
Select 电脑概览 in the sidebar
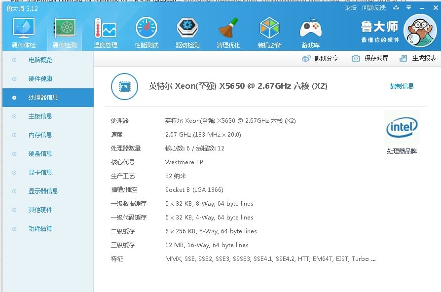(48, 60)
